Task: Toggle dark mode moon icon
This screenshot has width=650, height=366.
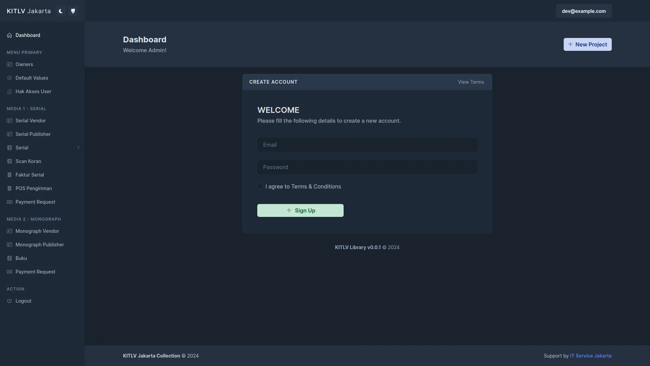Action: [61, 11]
